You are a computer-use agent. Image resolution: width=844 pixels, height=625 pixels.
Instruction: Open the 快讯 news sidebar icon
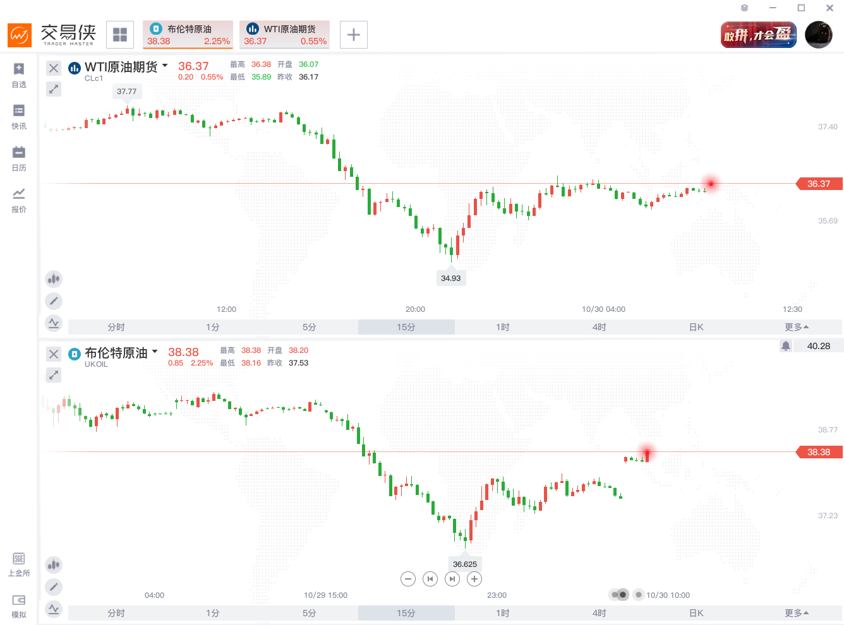[19, 117]
